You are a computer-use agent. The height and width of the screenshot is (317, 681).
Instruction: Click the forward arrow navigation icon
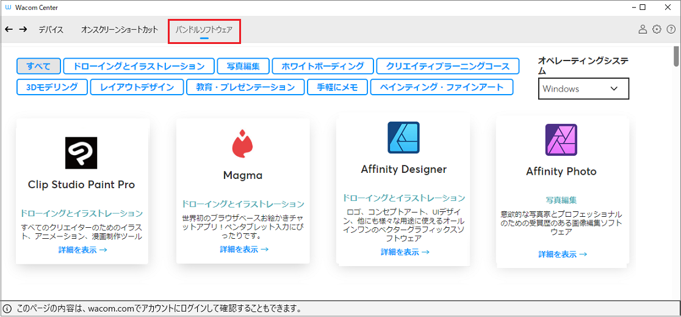23,29
